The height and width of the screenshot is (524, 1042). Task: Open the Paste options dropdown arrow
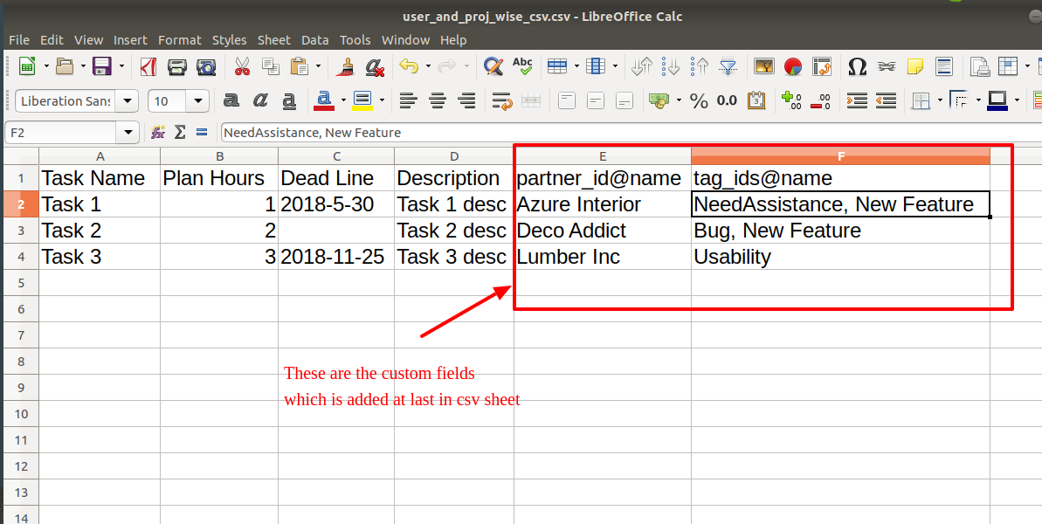[x=318, y=65]
